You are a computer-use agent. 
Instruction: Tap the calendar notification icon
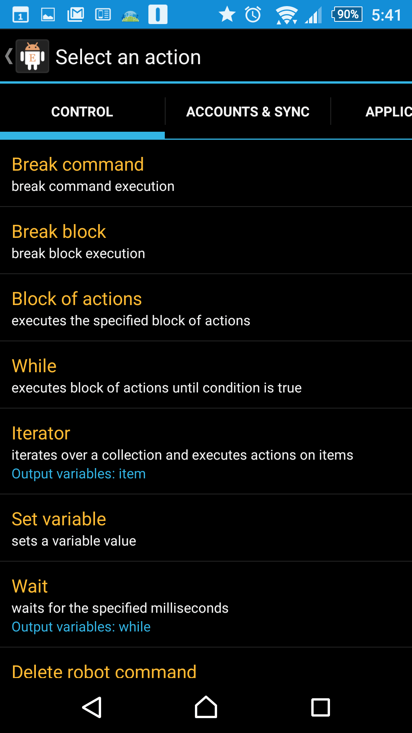[21, 15]
